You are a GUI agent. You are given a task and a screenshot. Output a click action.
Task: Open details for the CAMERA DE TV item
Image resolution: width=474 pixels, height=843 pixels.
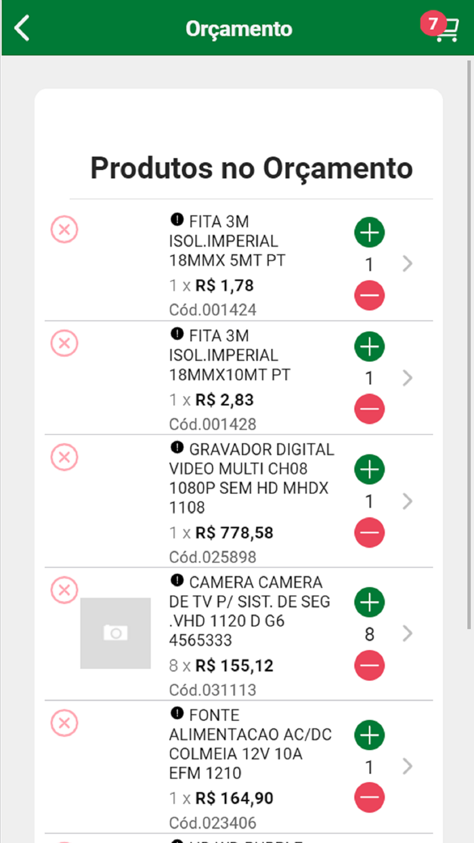coord(407,634)
